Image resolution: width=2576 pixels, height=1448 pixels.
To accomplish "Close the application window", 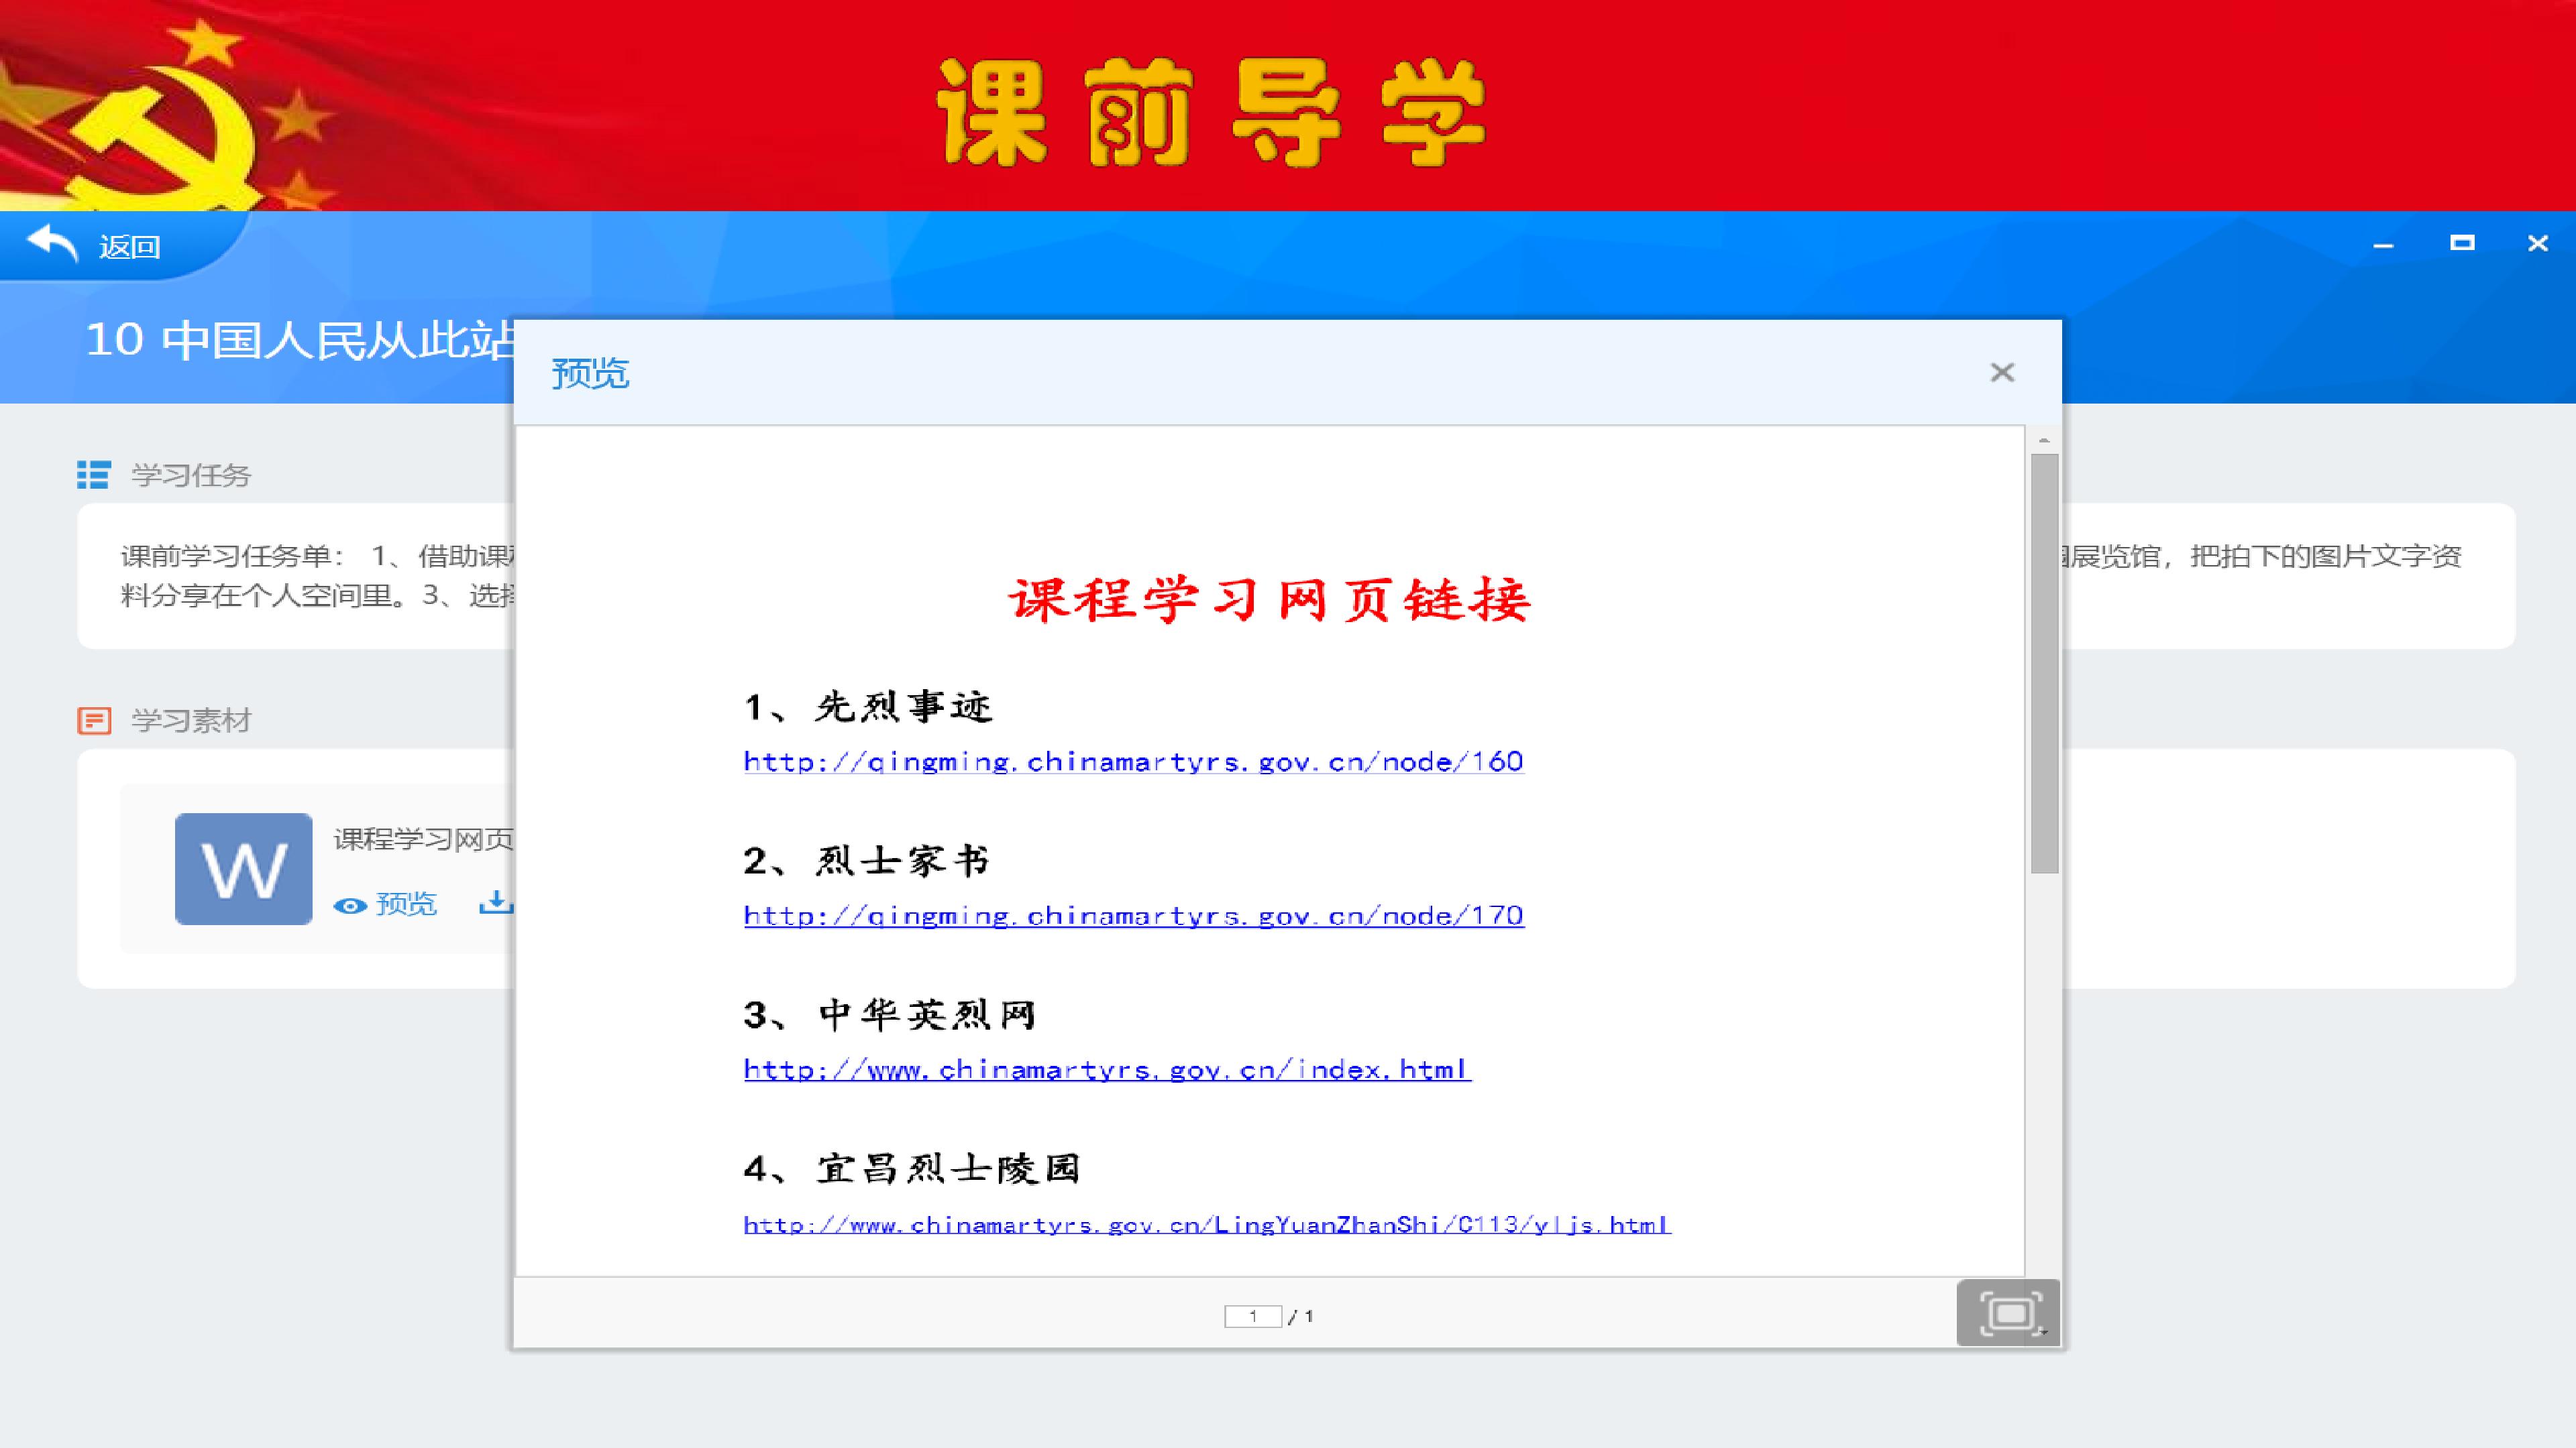I will 2538,243.
